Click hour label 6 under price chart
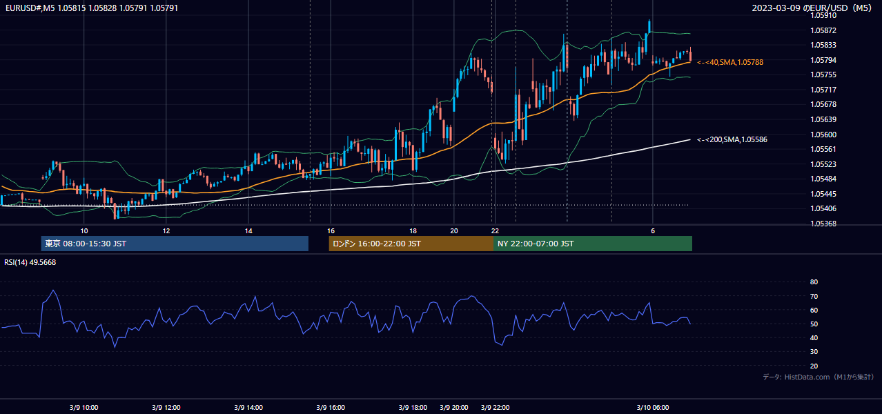Screen dimensions: 882x414 [652, 230]
